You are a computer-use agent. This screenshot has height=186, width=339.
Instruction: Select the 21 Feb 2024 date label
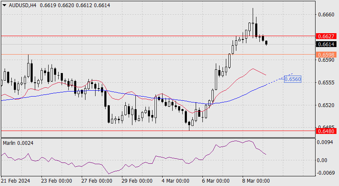16,181
